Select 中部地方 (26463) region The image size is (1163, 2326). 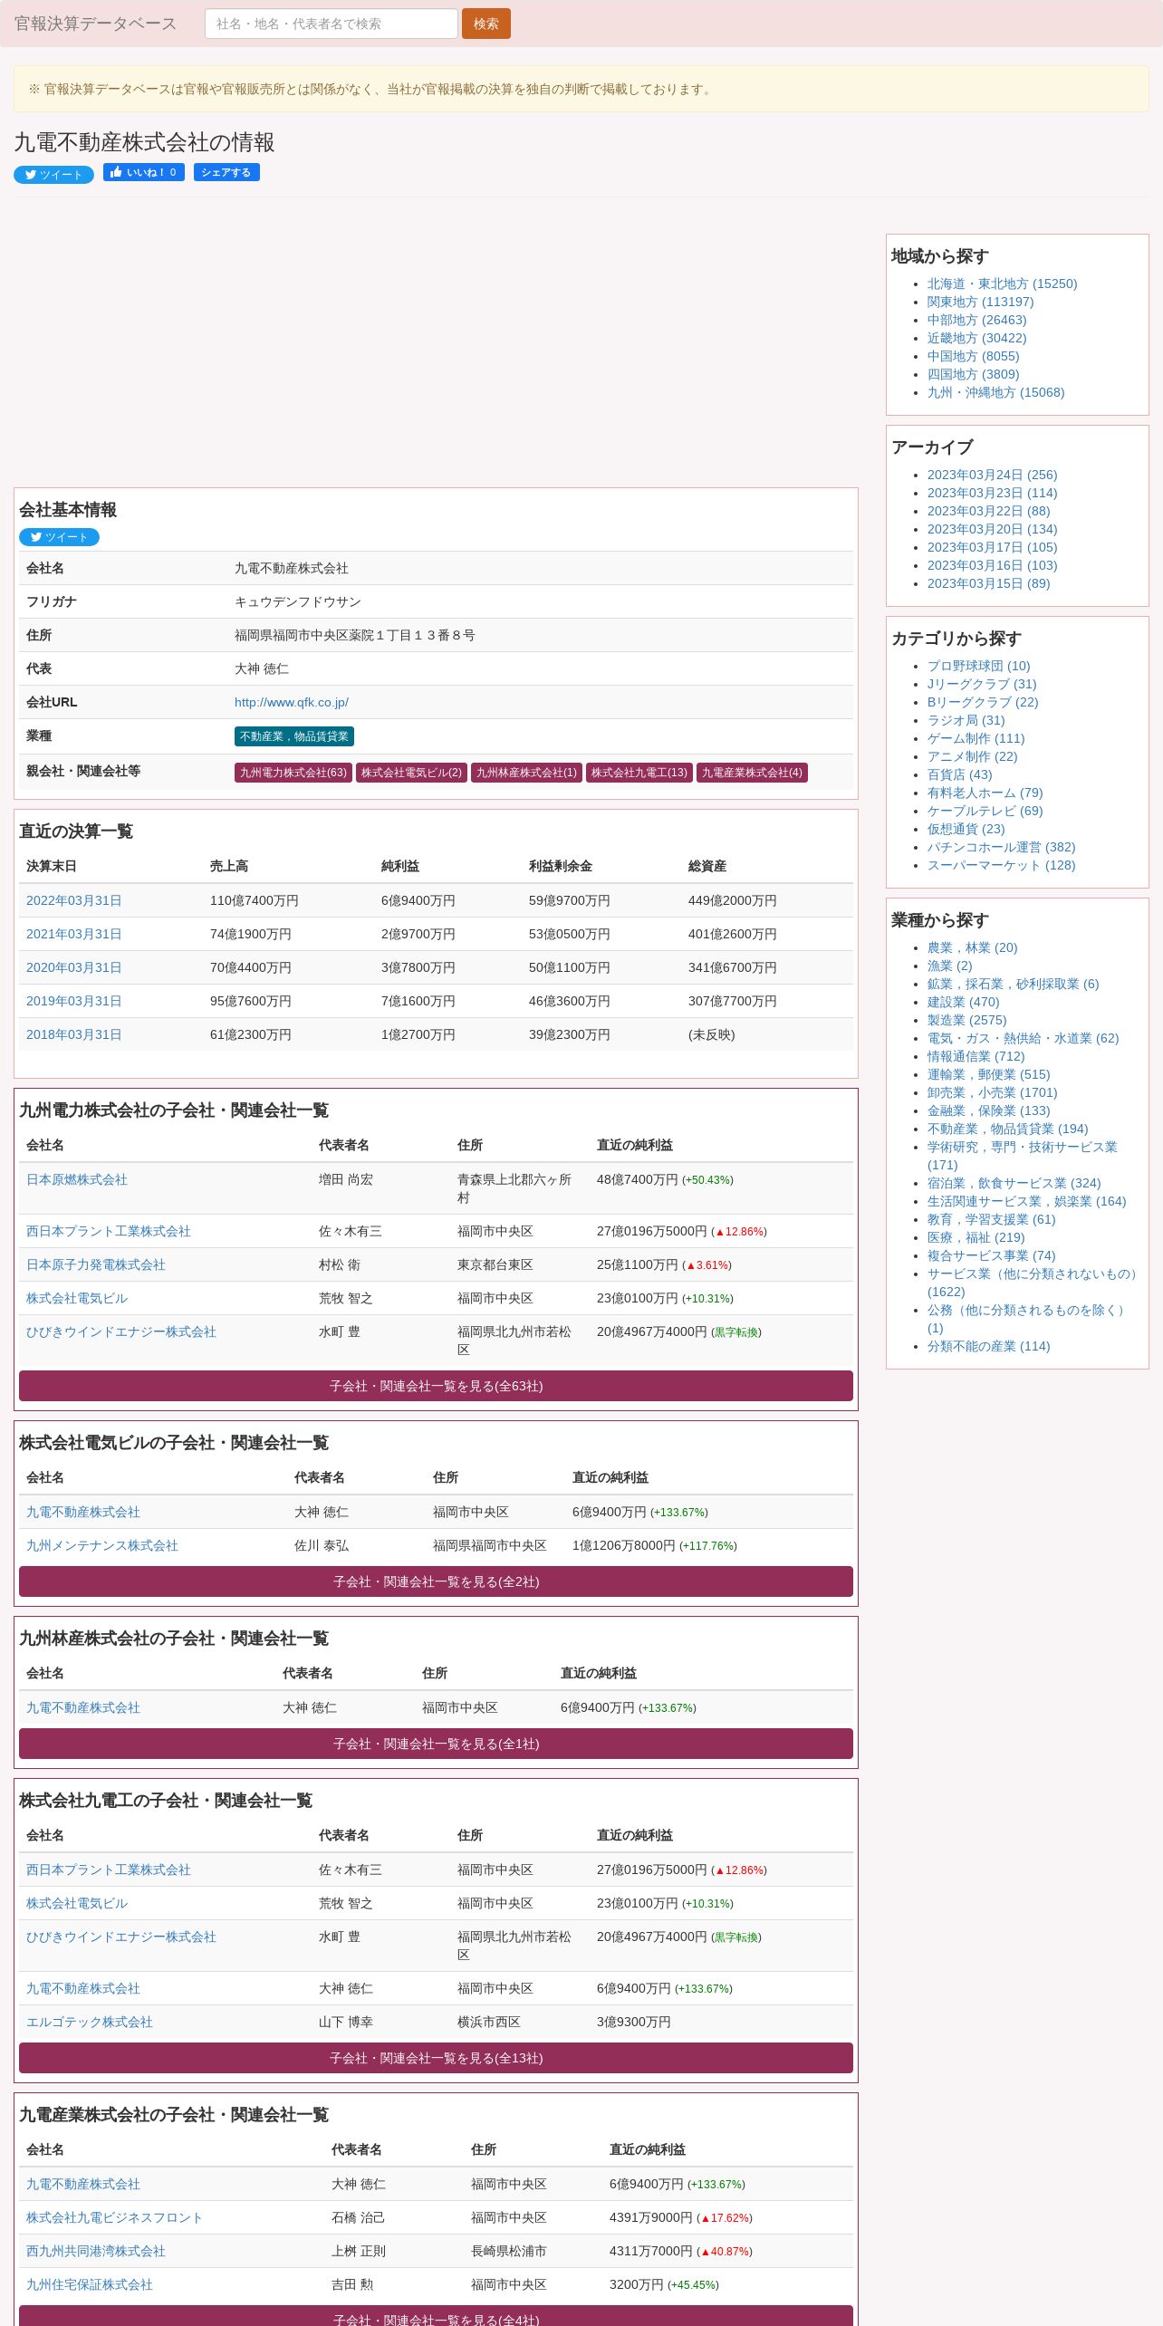click(976, 320)
